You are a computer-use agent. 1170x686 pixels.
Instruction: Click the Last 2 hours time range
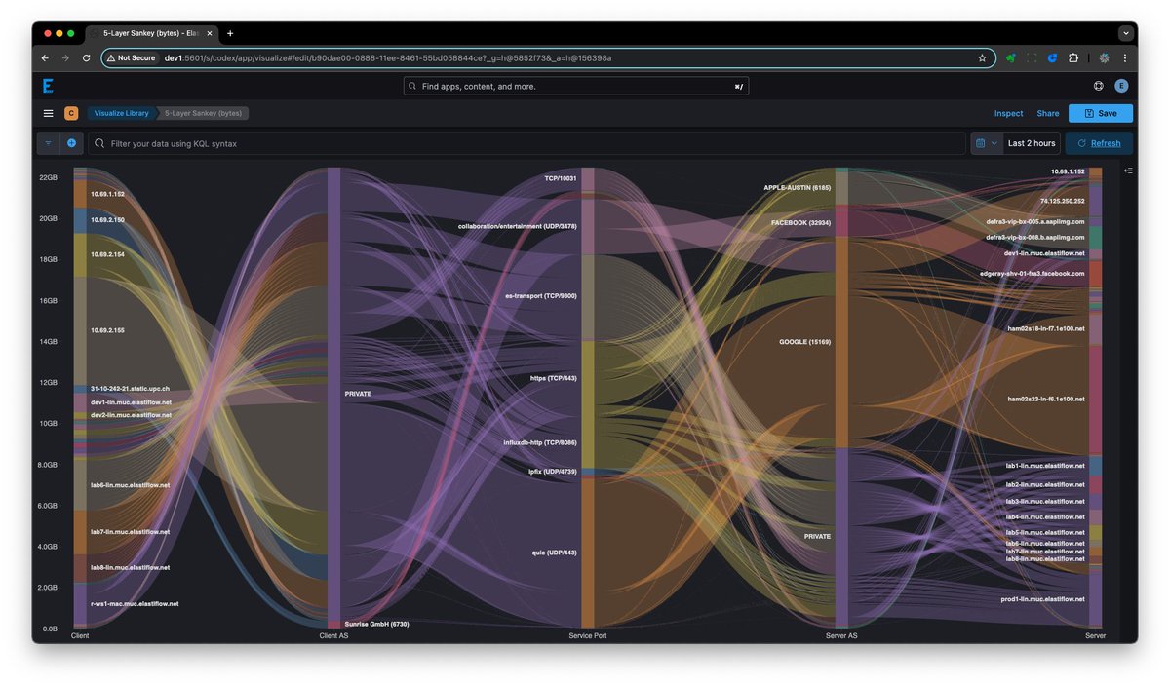click(1031, 143)
